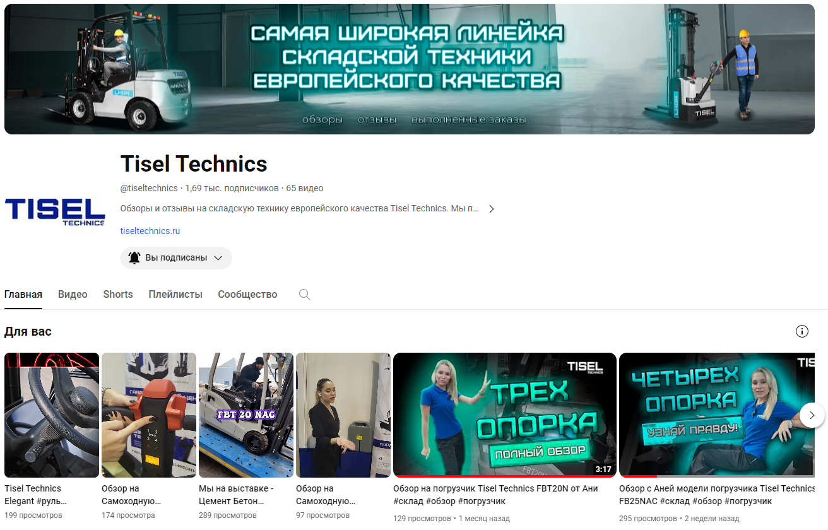This screenshot has height=530, width=828.
Task: Open the Shorts tab
Action: (118, 295)
